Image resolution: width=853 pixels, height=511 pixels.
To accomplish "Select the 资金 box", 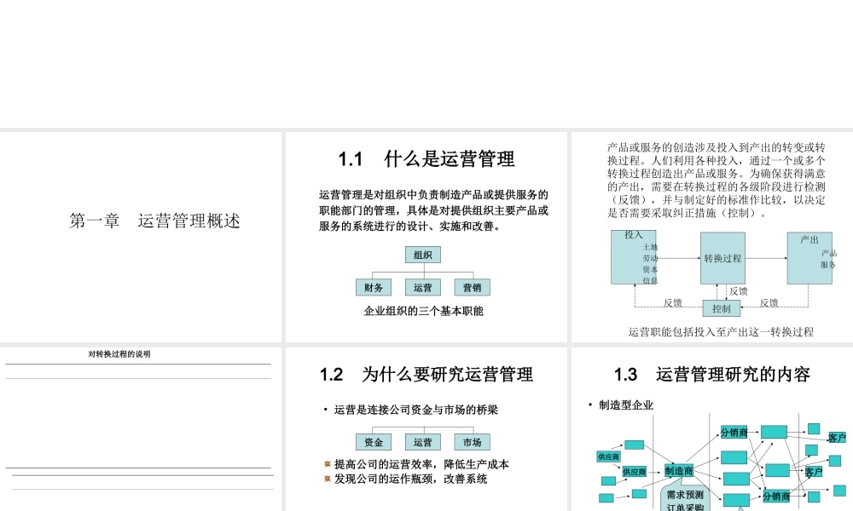I will 374,442.
